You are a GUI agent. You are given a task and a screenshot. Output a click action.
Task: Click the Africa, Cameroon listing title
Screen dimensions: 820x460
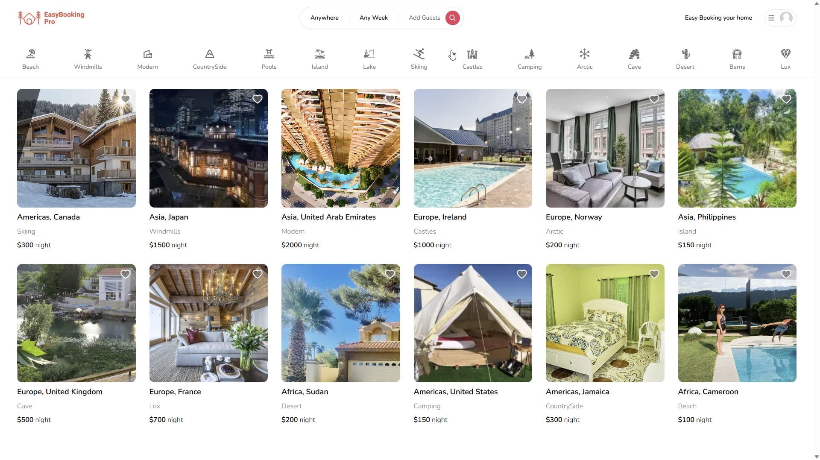coord(708,392)
